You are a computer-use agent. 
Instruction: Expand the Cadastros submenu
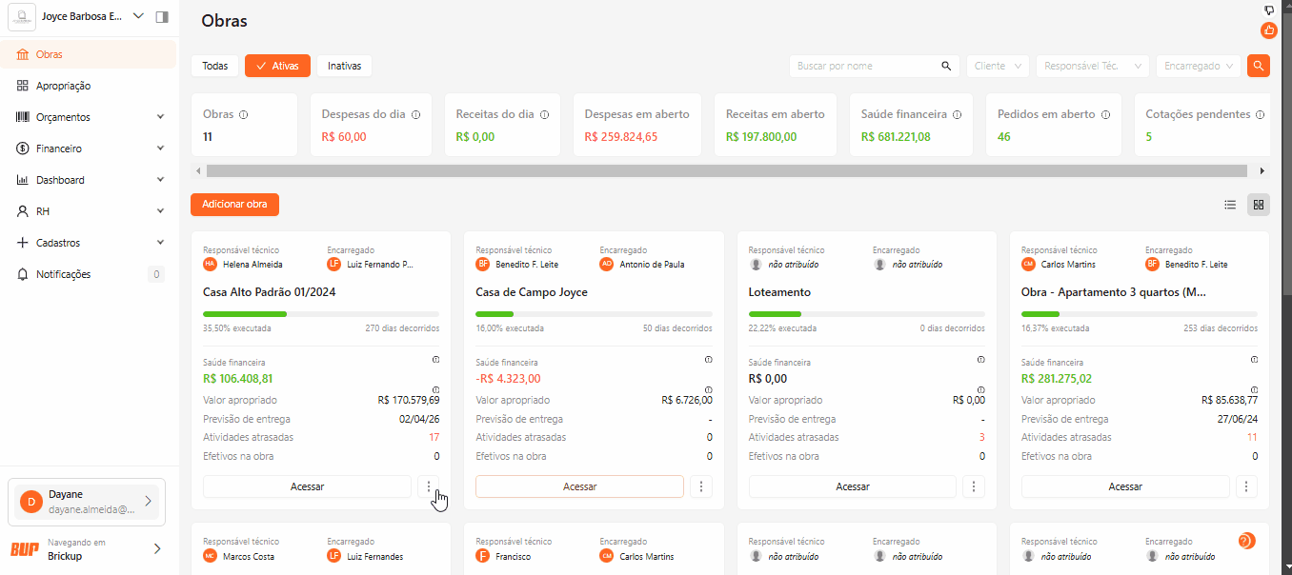(x=160, y=243)
